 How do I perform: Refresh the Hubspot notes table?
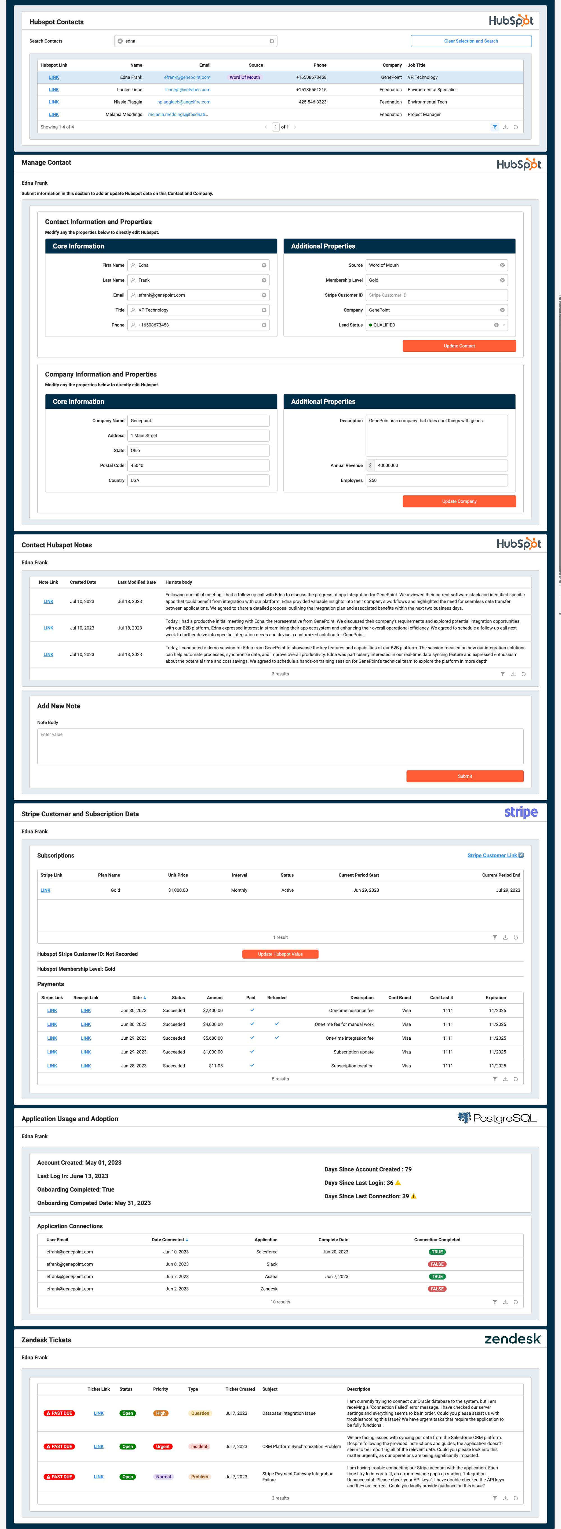coord(524,674)
